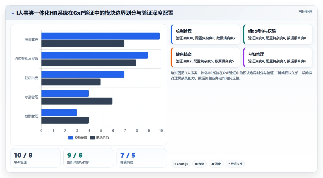323x178 pixels.
Task: Click the 薪酬管理 axis label
Action: pyautogui.click(x=32, y=116)
